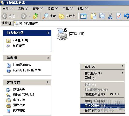The height and width of the screenshot is (116, 129).
Task: Open the 工具(T) menu
Action: point(68,9)
